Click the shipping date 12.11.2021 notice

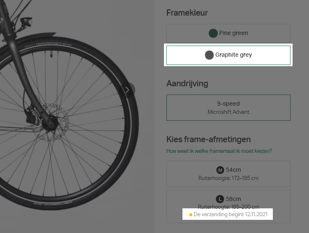click(x=230, y=215)
